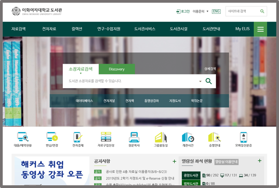Open the 그룹활동실 group room icon

pyautogui.click(x=161, y=139)
